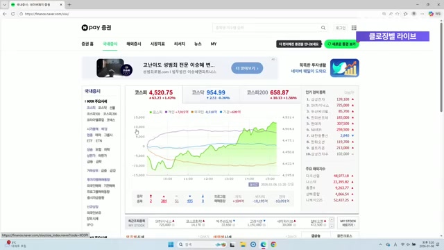Open the browser settings ellipsis menu
This screenshot has width=444, height=250.
coord(422,14)
